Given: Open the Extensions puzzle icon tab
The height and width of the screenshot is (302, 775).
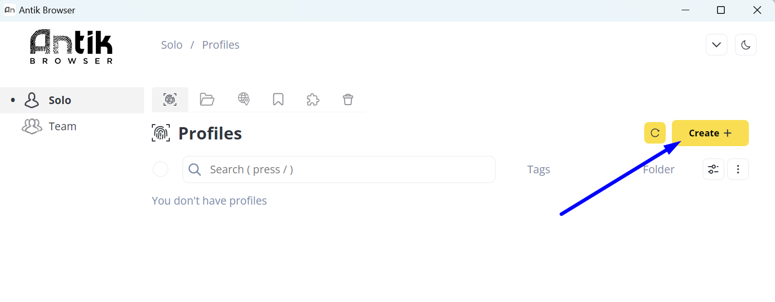Looking at the screenshot, I should pyautogui.click(x=313, y=99).
